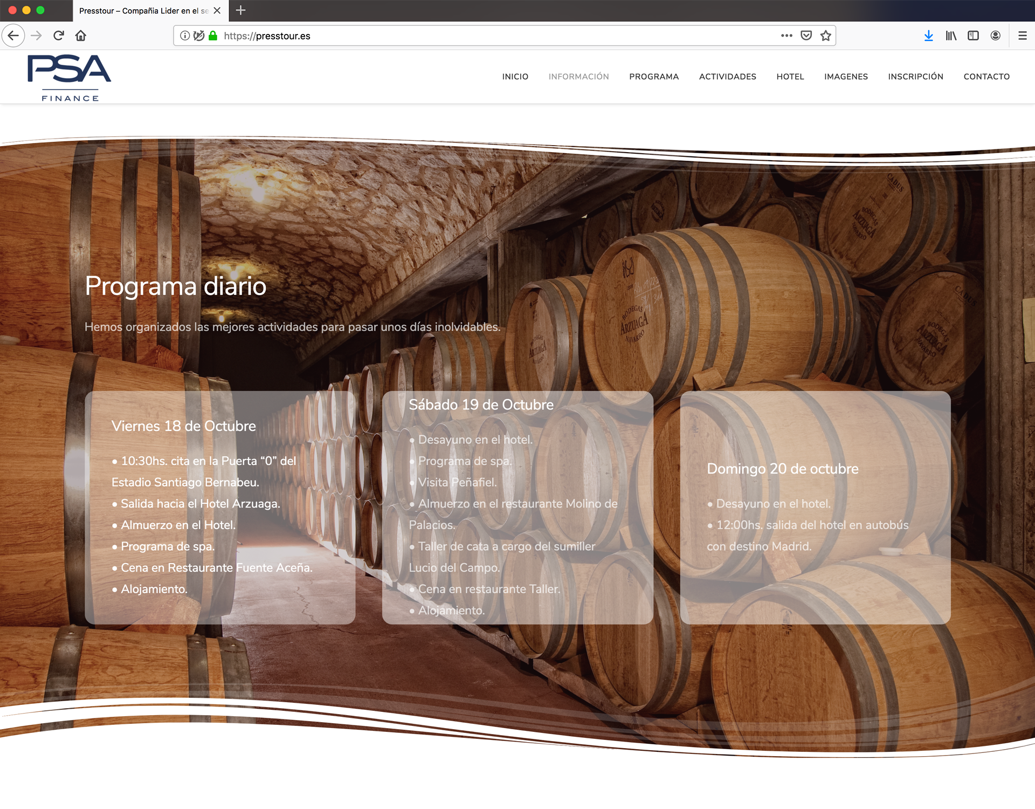Reload the current page
The height and width of the screenshot is (809, 1035).
click(59, 36)
